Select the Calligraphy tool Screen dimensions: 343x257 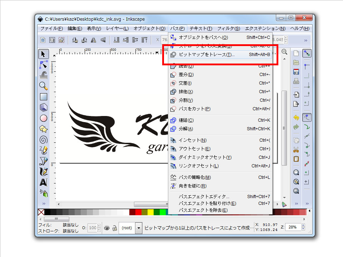pos(43,172)
